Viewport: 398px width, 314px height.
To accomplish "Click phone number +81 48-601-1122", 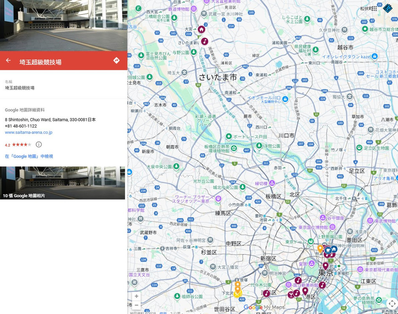I will [x=21, y=126].
